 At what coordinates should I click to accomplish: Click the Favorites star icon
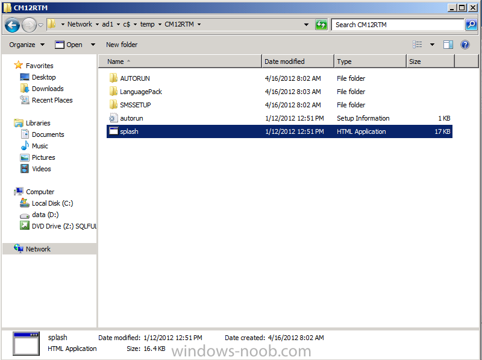(19, 65)
